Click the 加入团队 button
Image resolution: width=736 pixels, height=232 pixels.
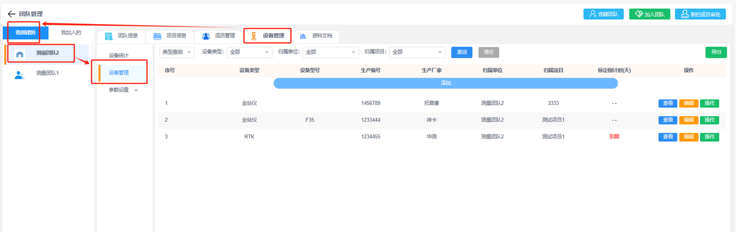(649, 14)
